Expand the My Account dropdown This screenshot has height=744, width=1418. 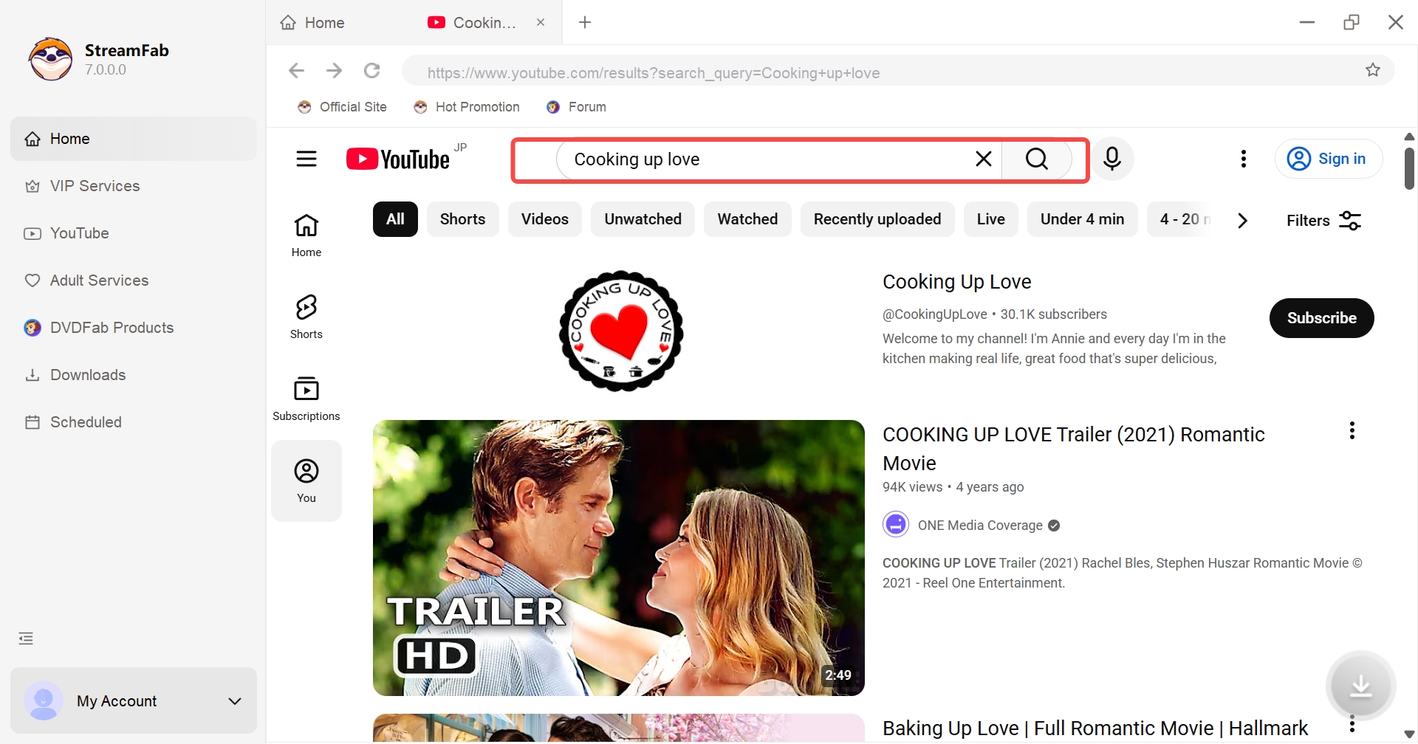point(235,700)
